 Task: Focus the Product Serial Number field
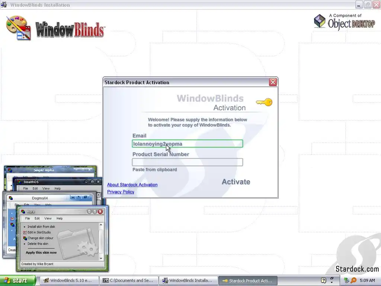188,162
